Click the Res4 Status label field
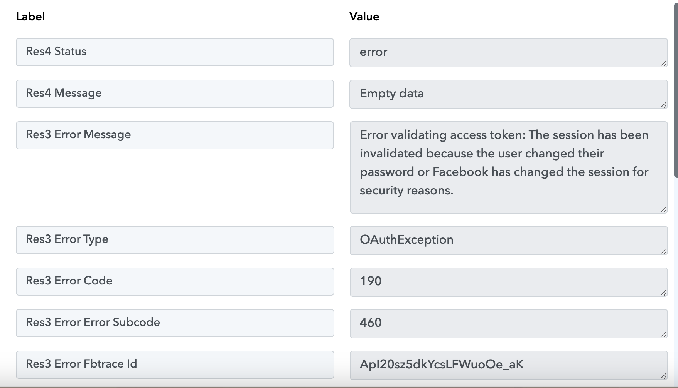 pos(175,52)
